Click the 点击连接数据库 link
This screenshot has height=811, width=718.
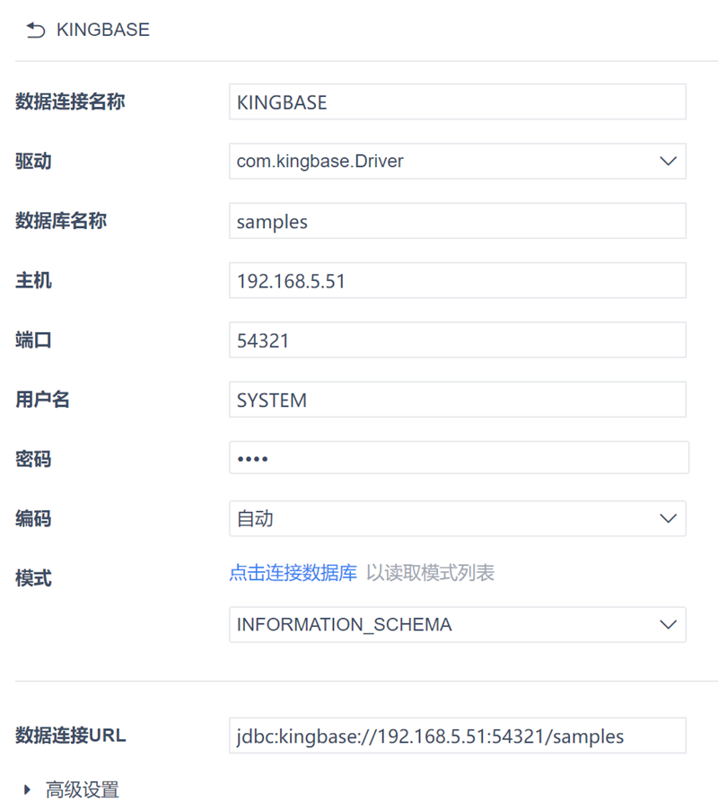[x=293, y=573]
